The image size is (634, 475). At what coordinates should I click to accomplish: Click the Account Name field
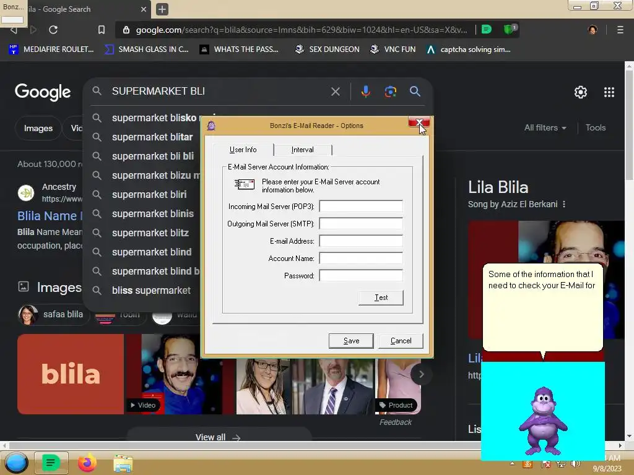361,259
